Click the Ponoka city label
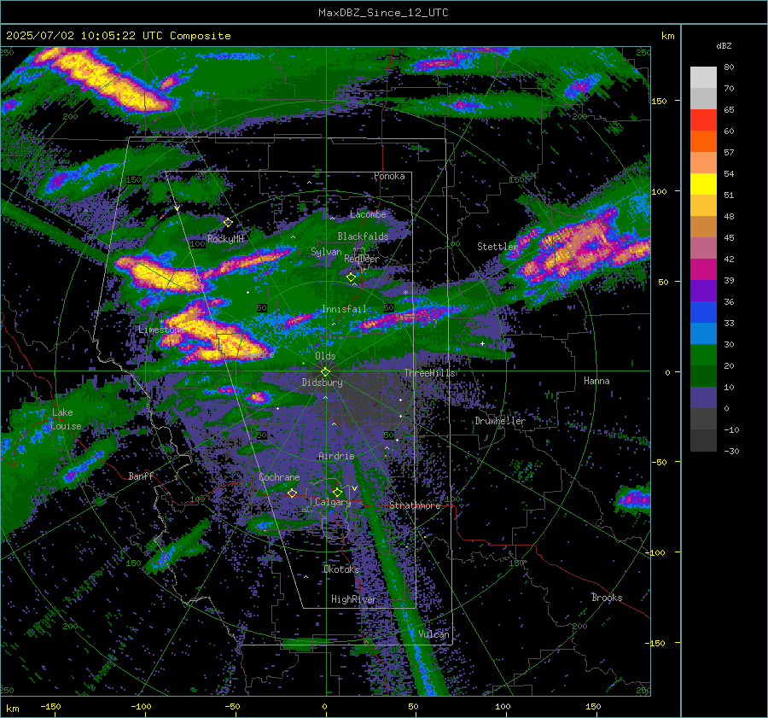The width and height of the screenshot is (768, 718). click(389, 176)
